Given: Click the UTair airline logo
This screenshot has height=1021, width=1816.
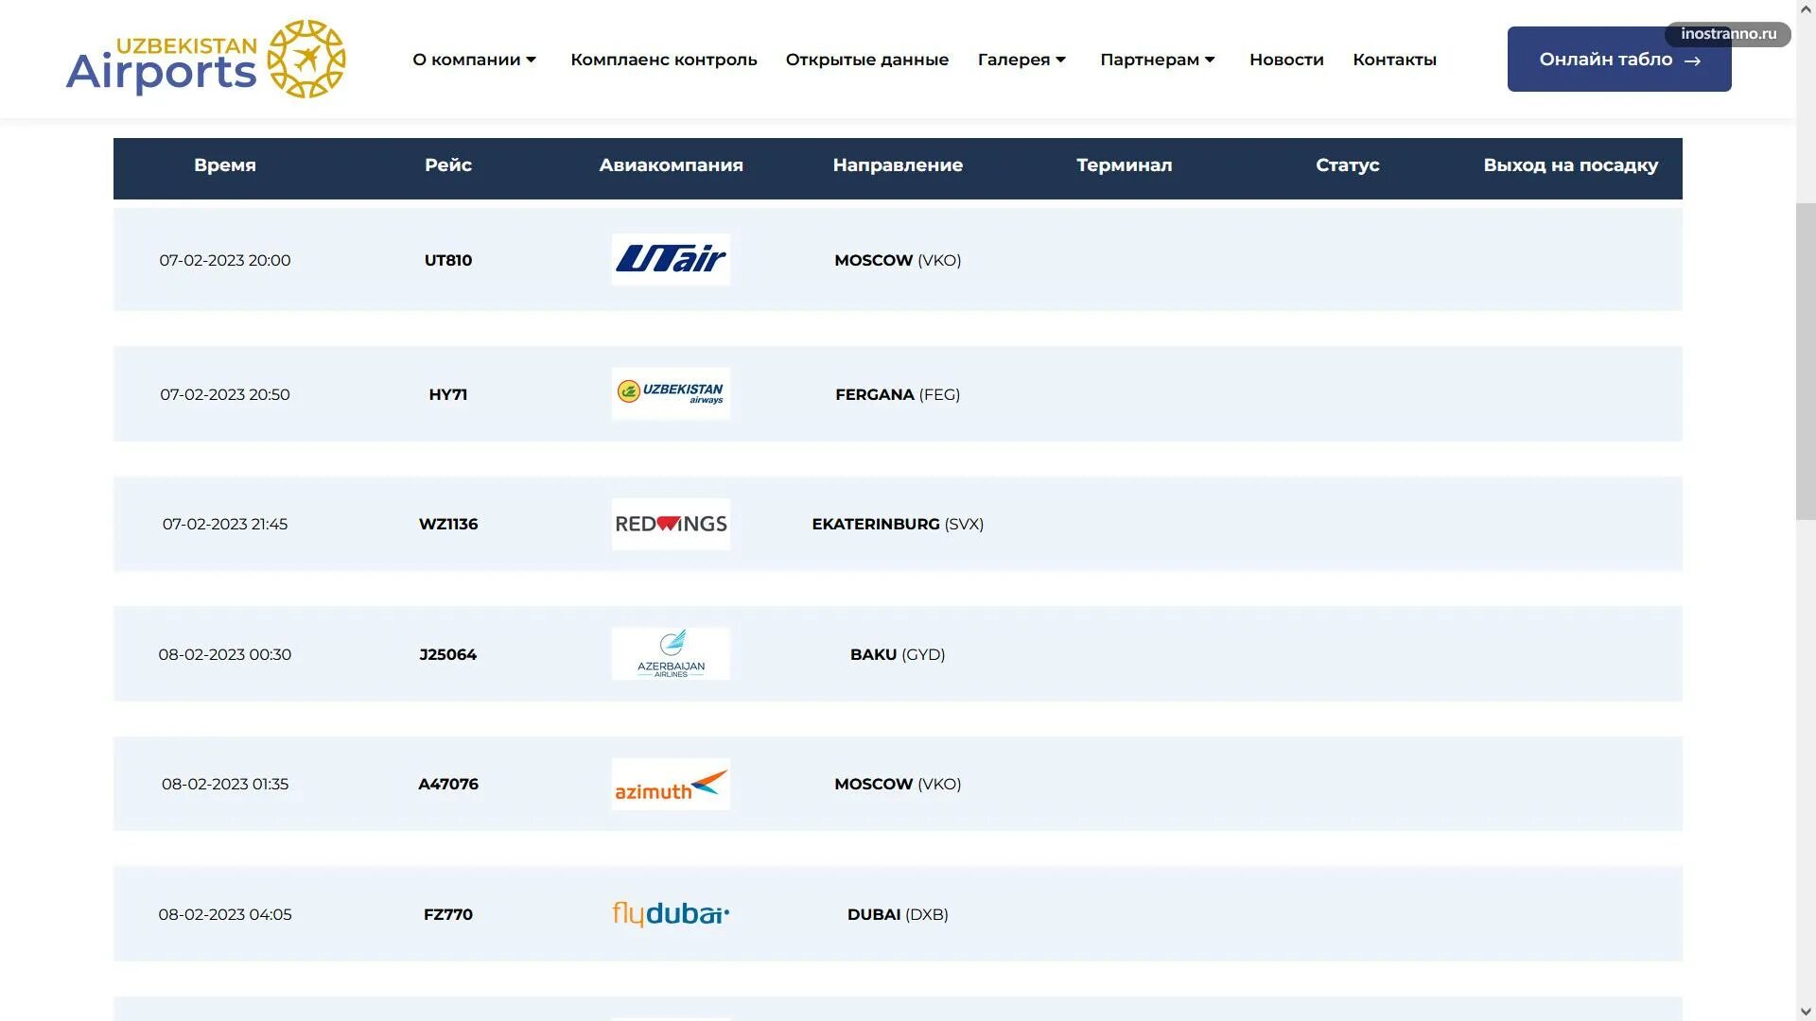Looking at the screenshot, I should [x=671, y=259].
